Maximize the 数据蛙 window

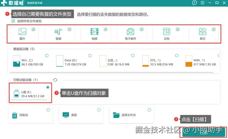(x=217, y=3)
